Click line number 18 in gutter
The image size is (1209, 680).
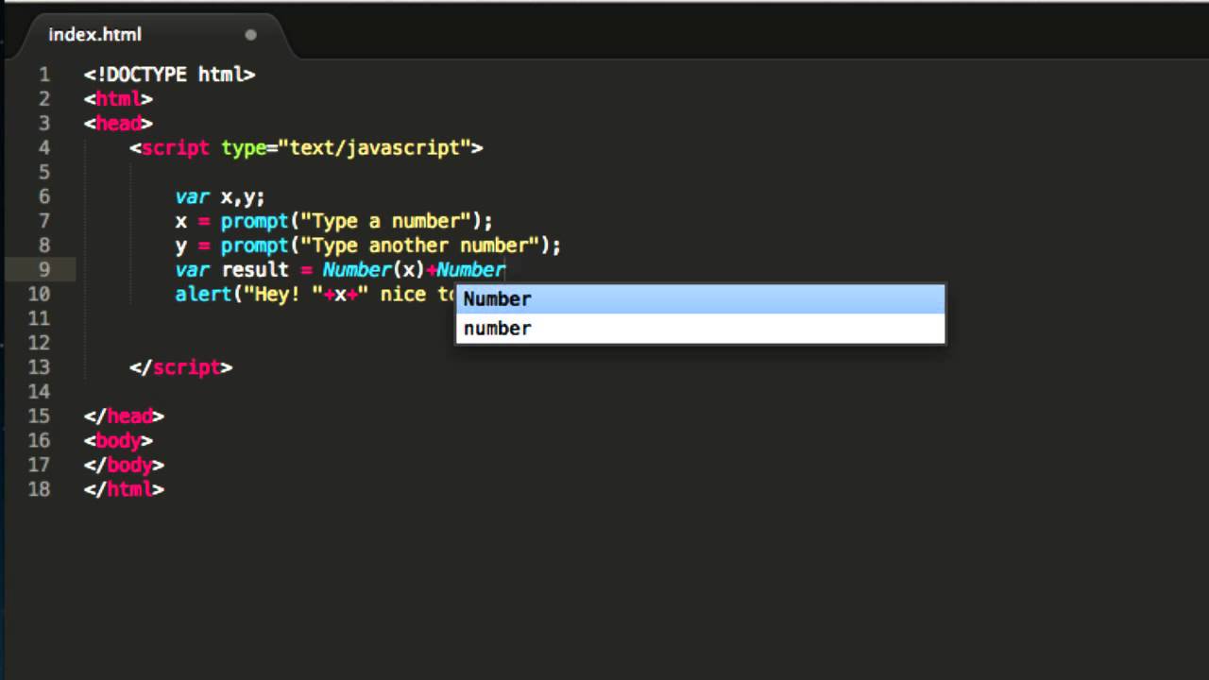(39, 490)
